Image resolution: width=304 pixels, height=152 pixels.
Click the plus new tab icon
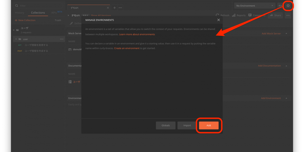point(115,8)
